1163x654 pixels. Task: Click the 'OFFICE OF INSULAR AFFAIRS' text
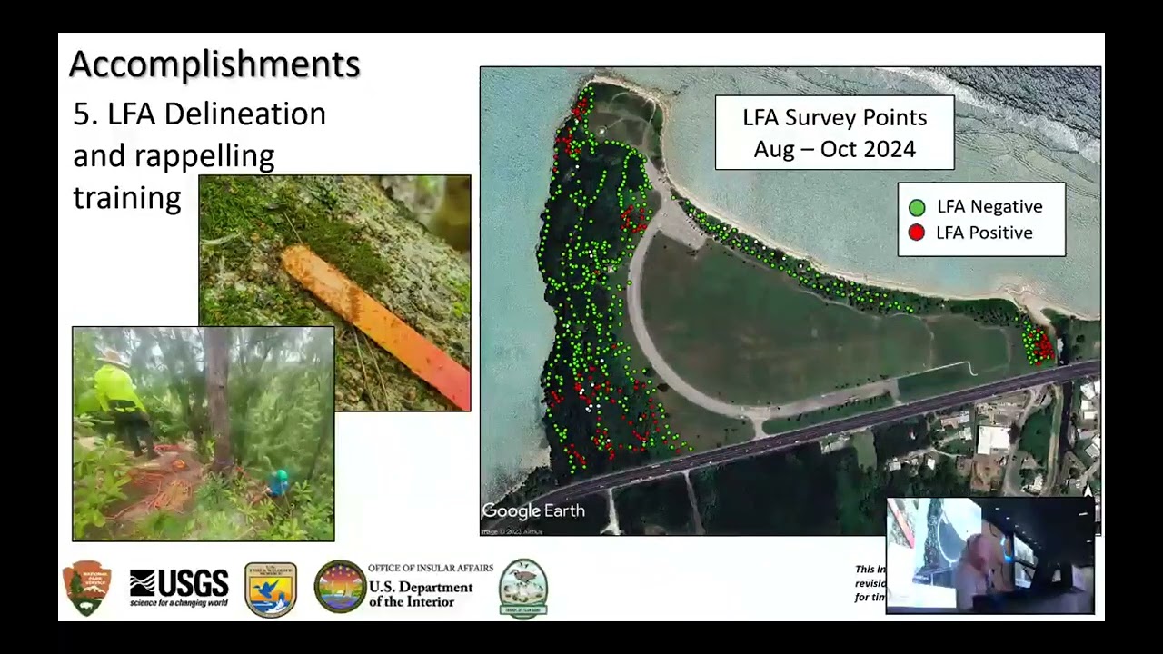pos(431,568)
